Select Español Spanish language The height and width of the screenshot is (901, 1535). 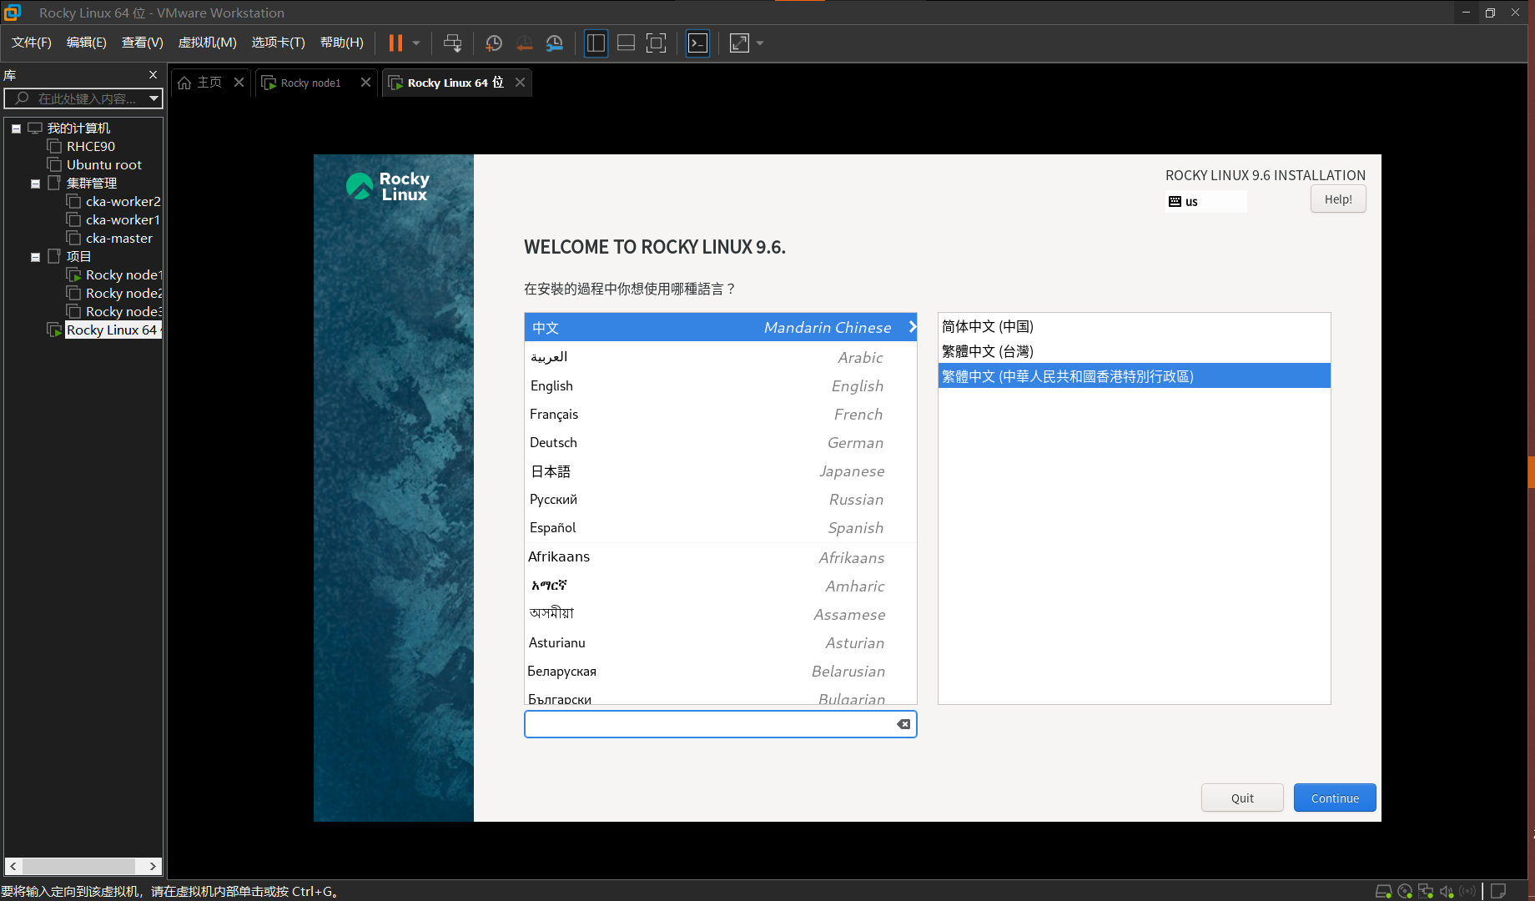coord(721,527)
